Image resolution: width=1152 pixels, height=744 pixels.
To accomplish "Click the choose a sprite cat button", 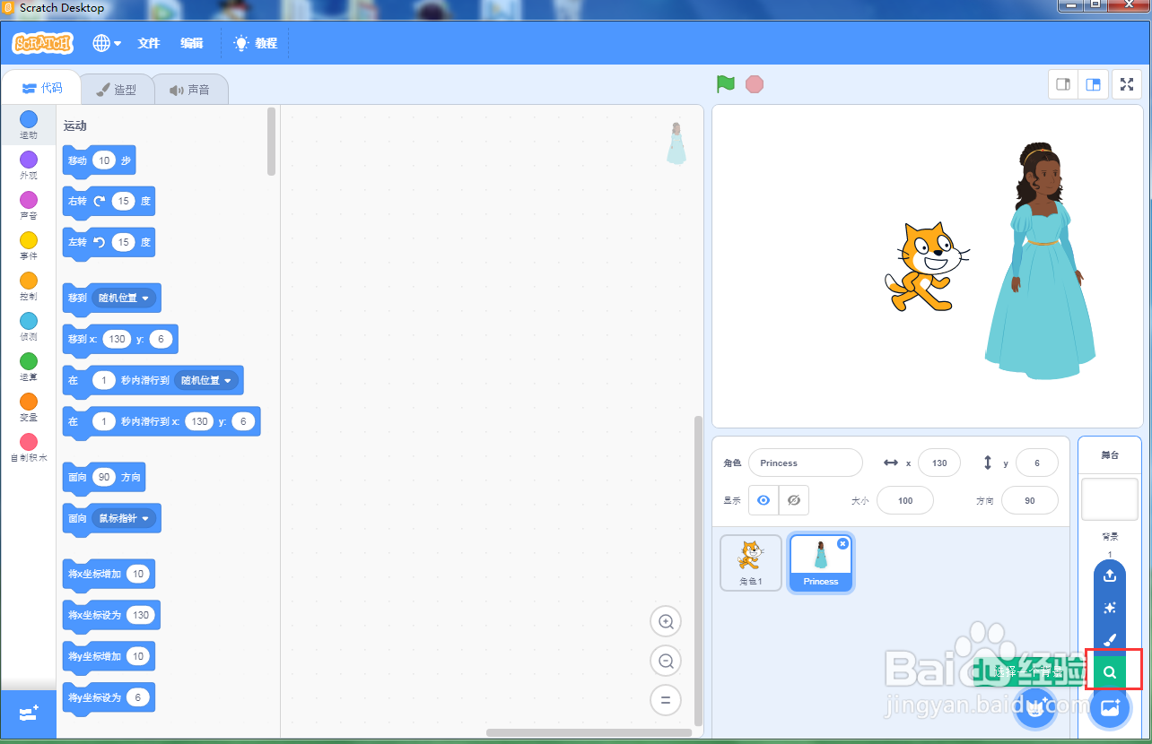I will (x=1034, y=709).
